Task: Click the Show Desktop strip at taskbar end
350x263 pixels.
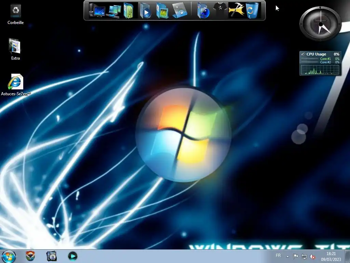Action: click(348, 256)
